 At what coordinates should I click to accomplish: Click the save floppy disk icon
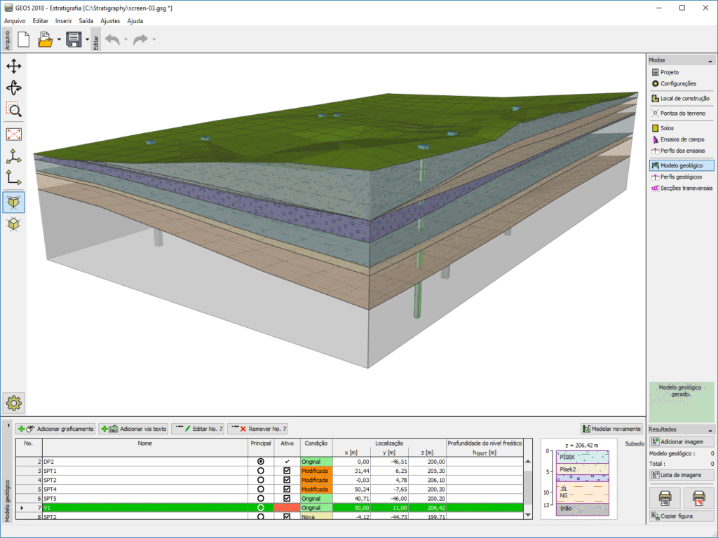point(74,40)
